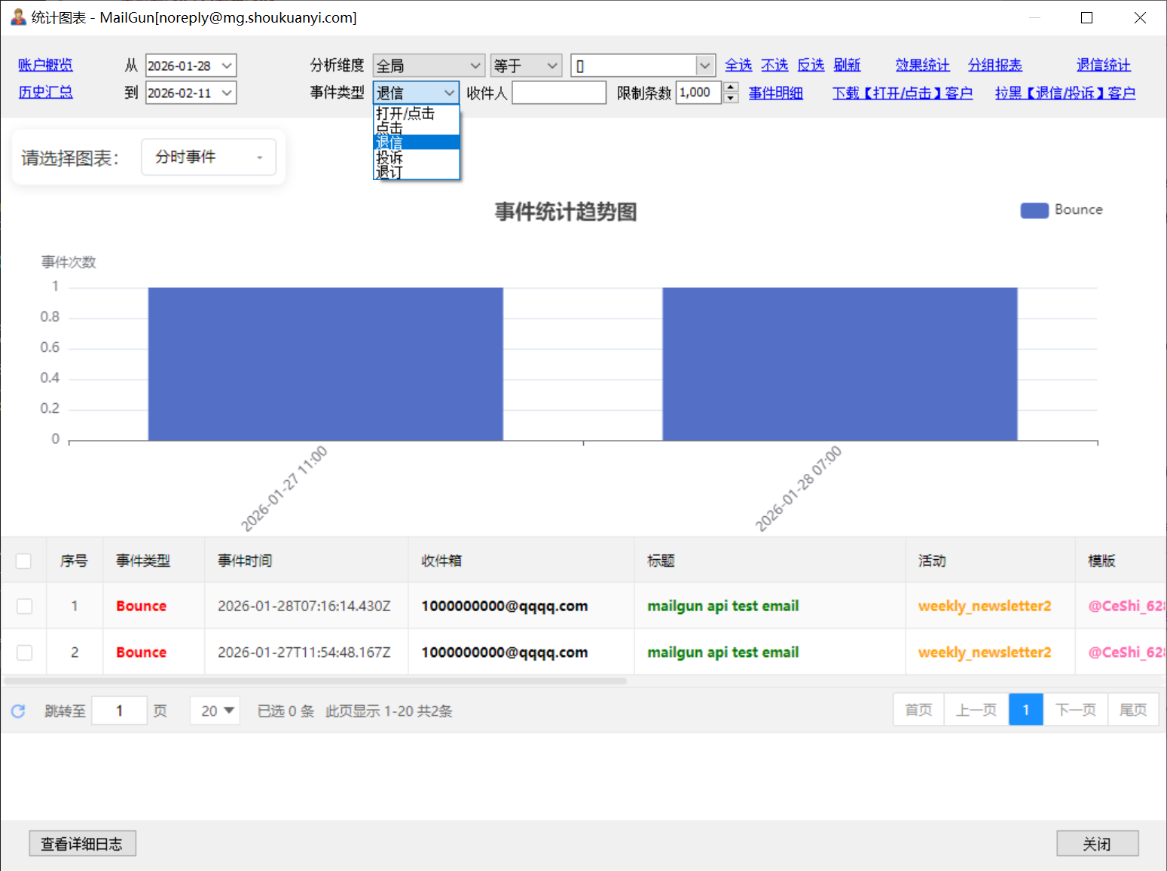
Task: Click the horizontal scrollbar under the table
Action: point(315,680)
